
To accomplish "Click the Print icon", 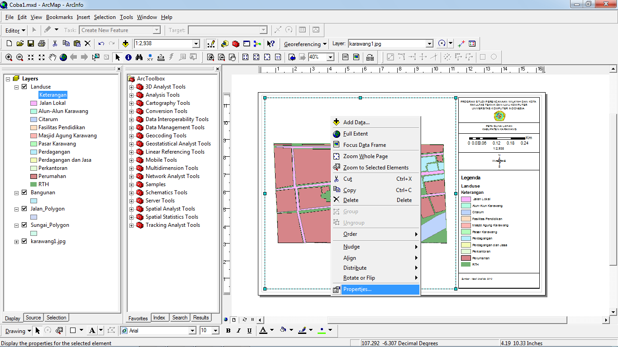I will (42, 44).
